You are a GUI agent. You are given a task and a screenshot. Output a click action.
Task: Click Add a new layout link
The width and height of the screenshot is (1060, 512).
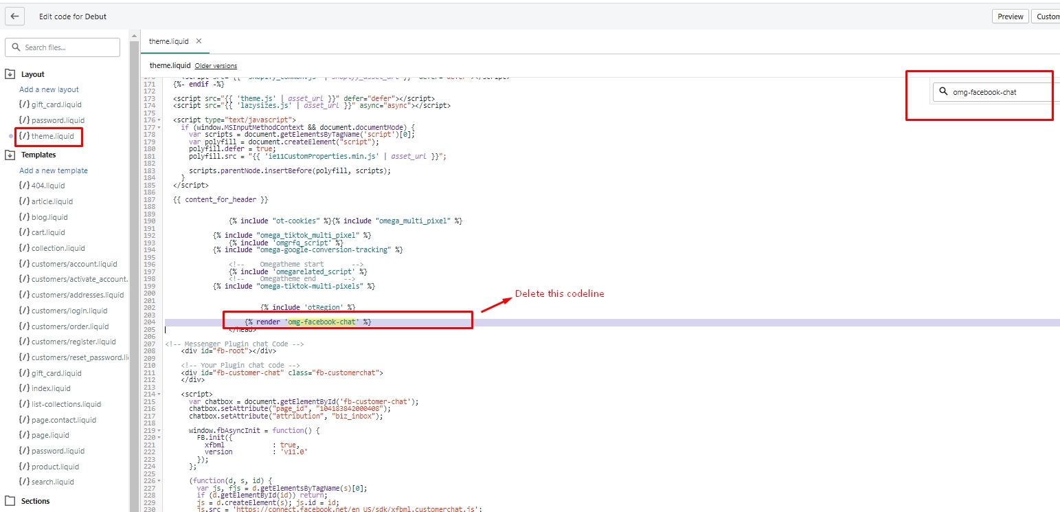tap(49, 89)
